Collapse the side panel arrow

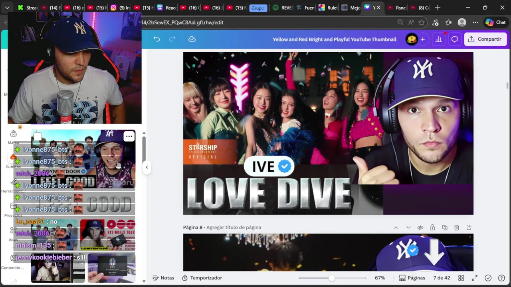tap(147, 167)
